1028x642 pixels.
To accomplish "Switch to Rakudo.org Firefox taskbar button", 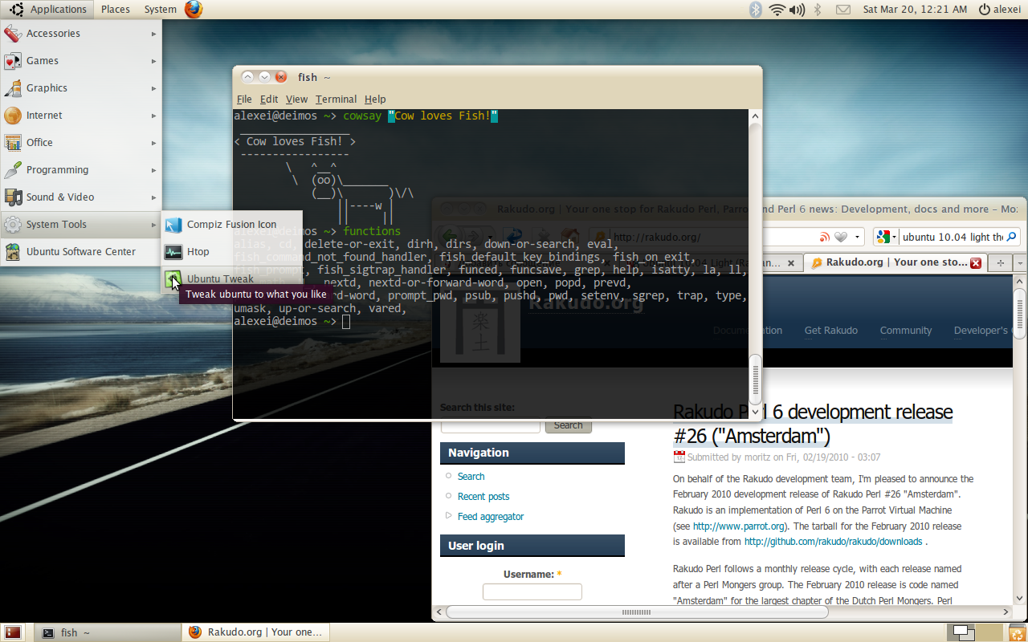I will [x=256, y=632].
